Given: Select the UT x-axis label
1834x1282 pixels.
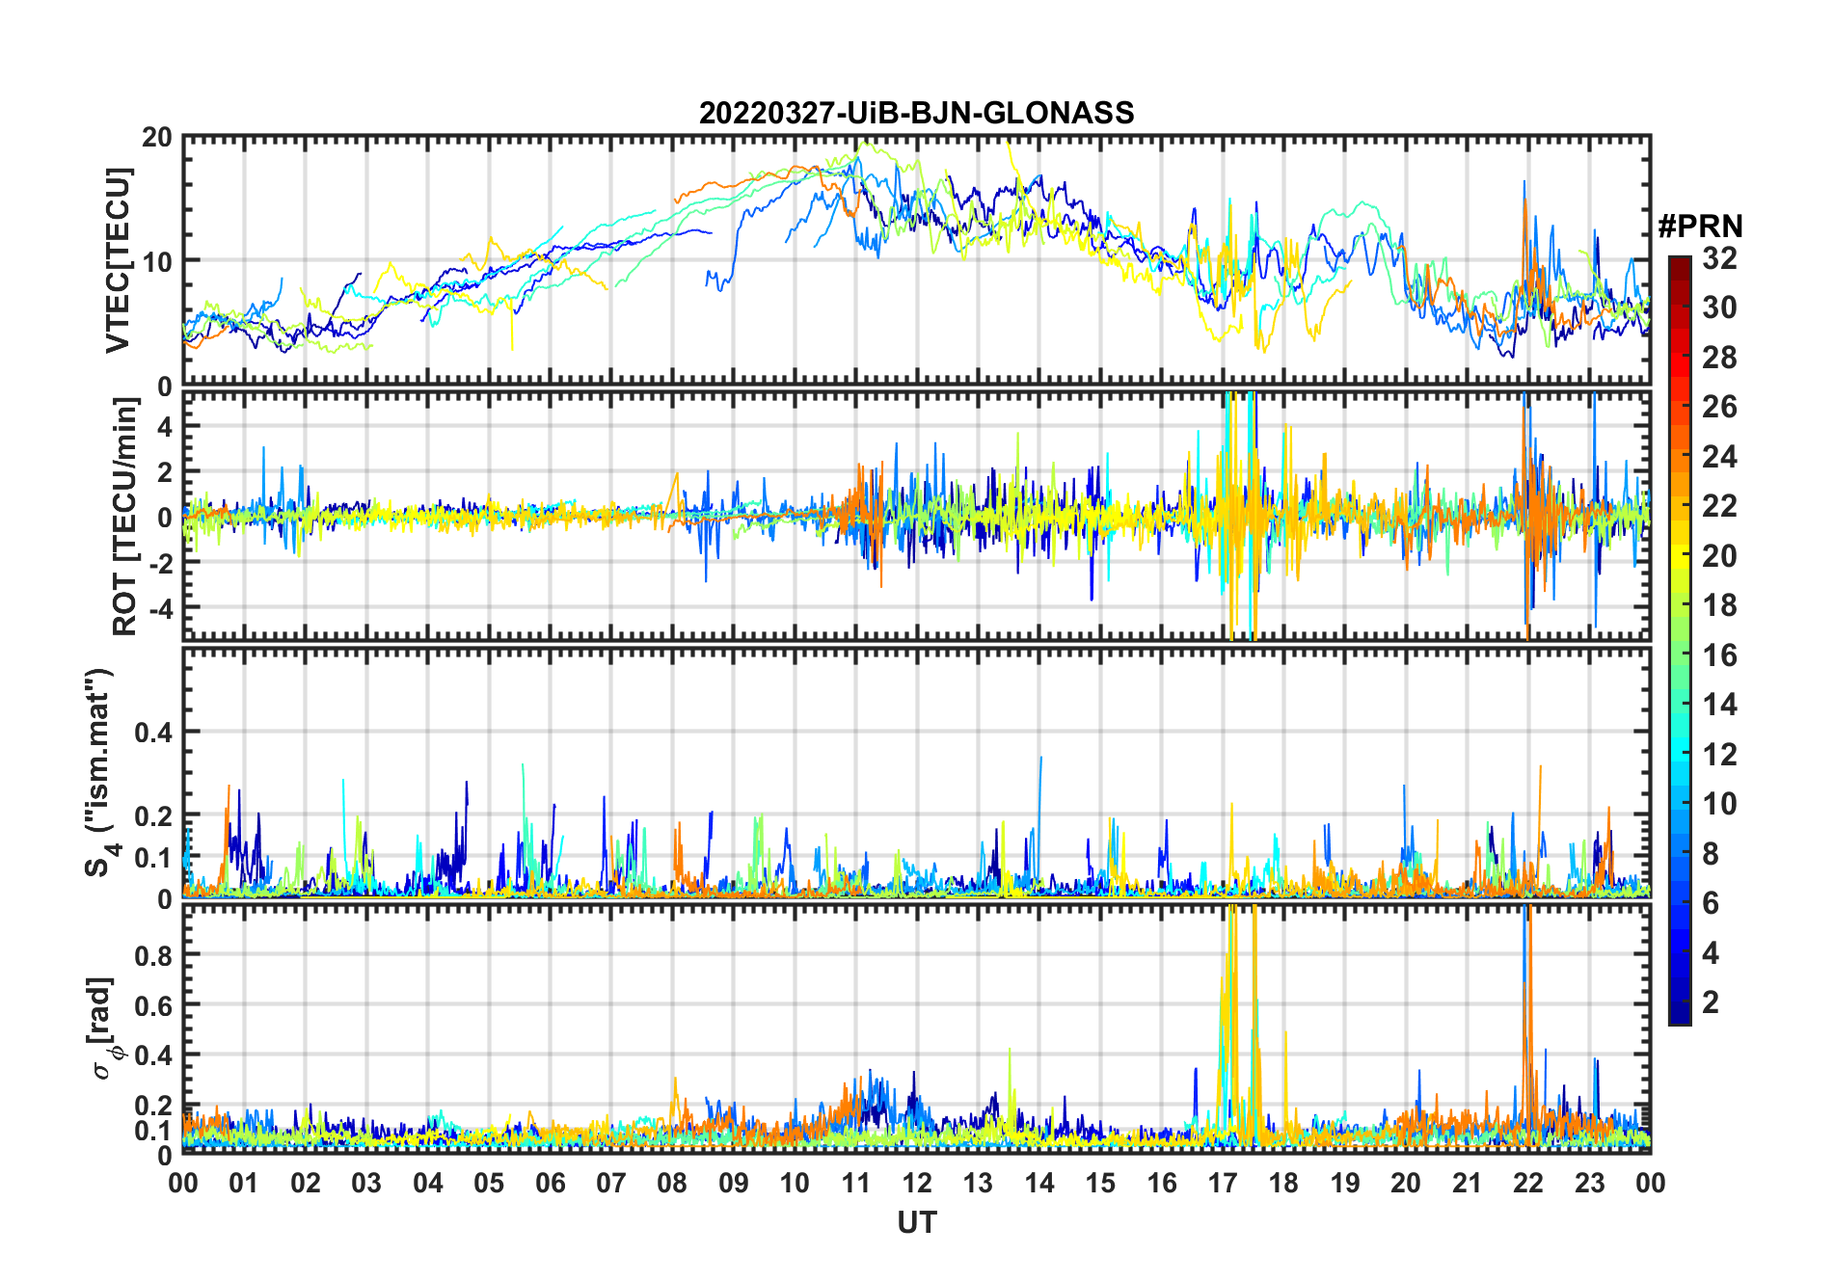Looking at the screenshot, I should click(916, 1222).
